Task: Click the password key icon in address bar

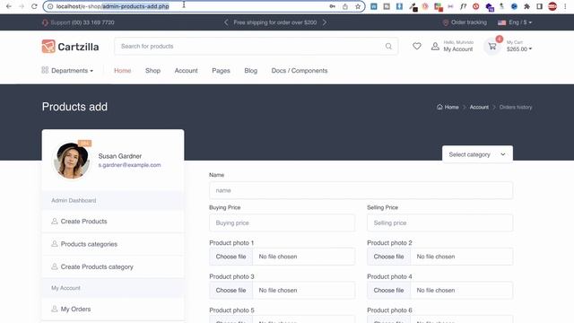Action: [332, 6]
